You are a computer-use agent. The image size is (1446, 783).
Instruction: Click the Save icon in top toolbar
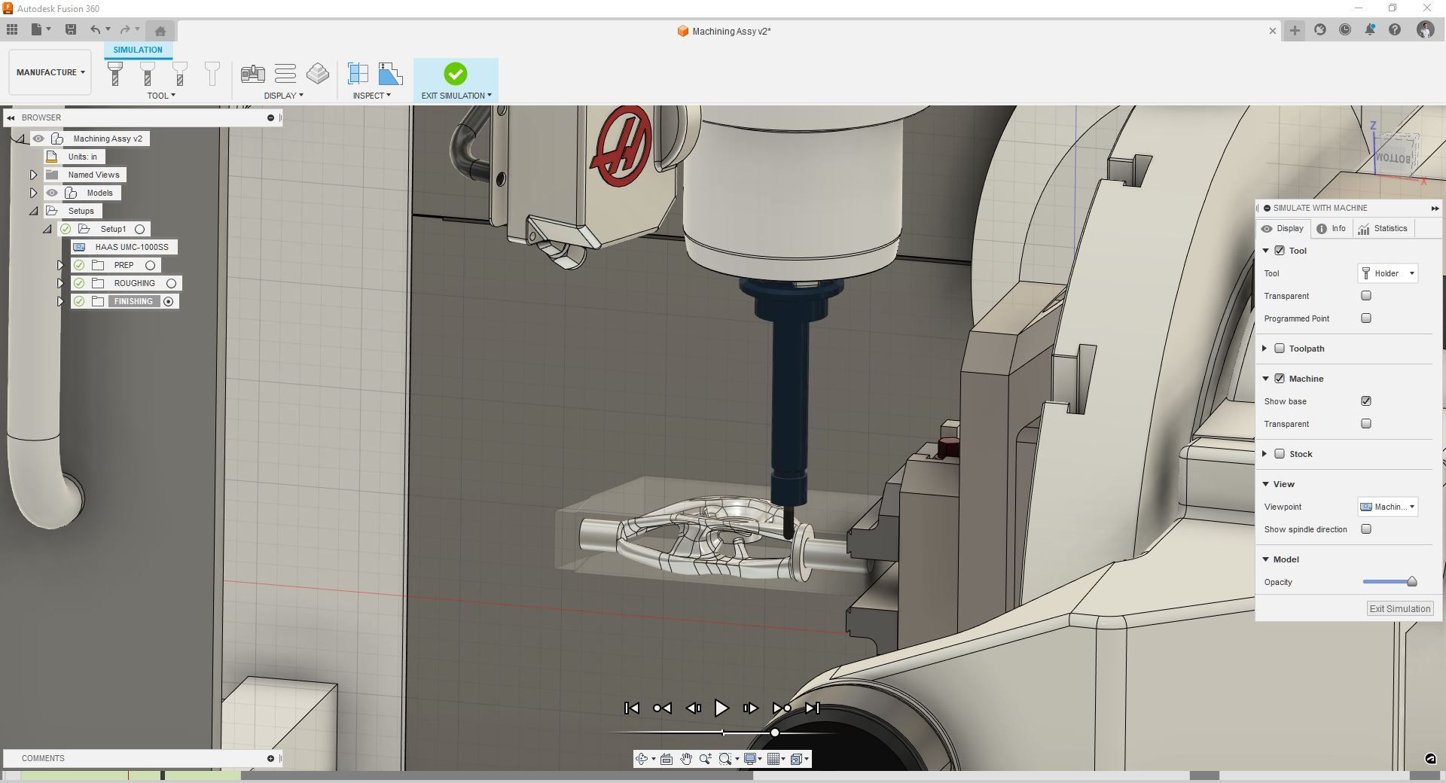71,29
